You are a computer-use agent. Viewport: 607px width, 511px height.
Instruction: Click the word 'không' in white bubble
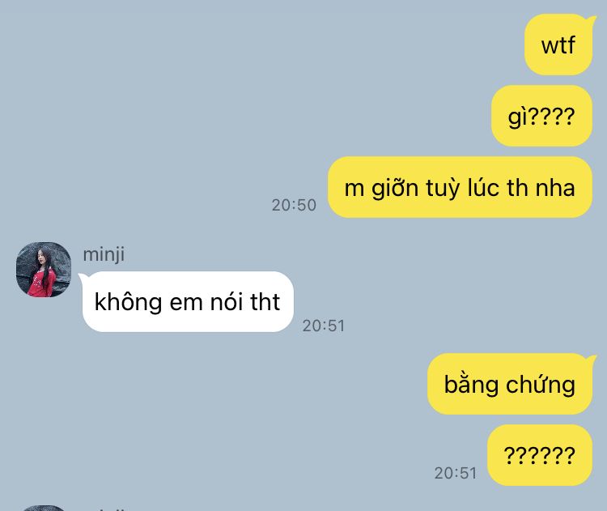click(128, 302)
